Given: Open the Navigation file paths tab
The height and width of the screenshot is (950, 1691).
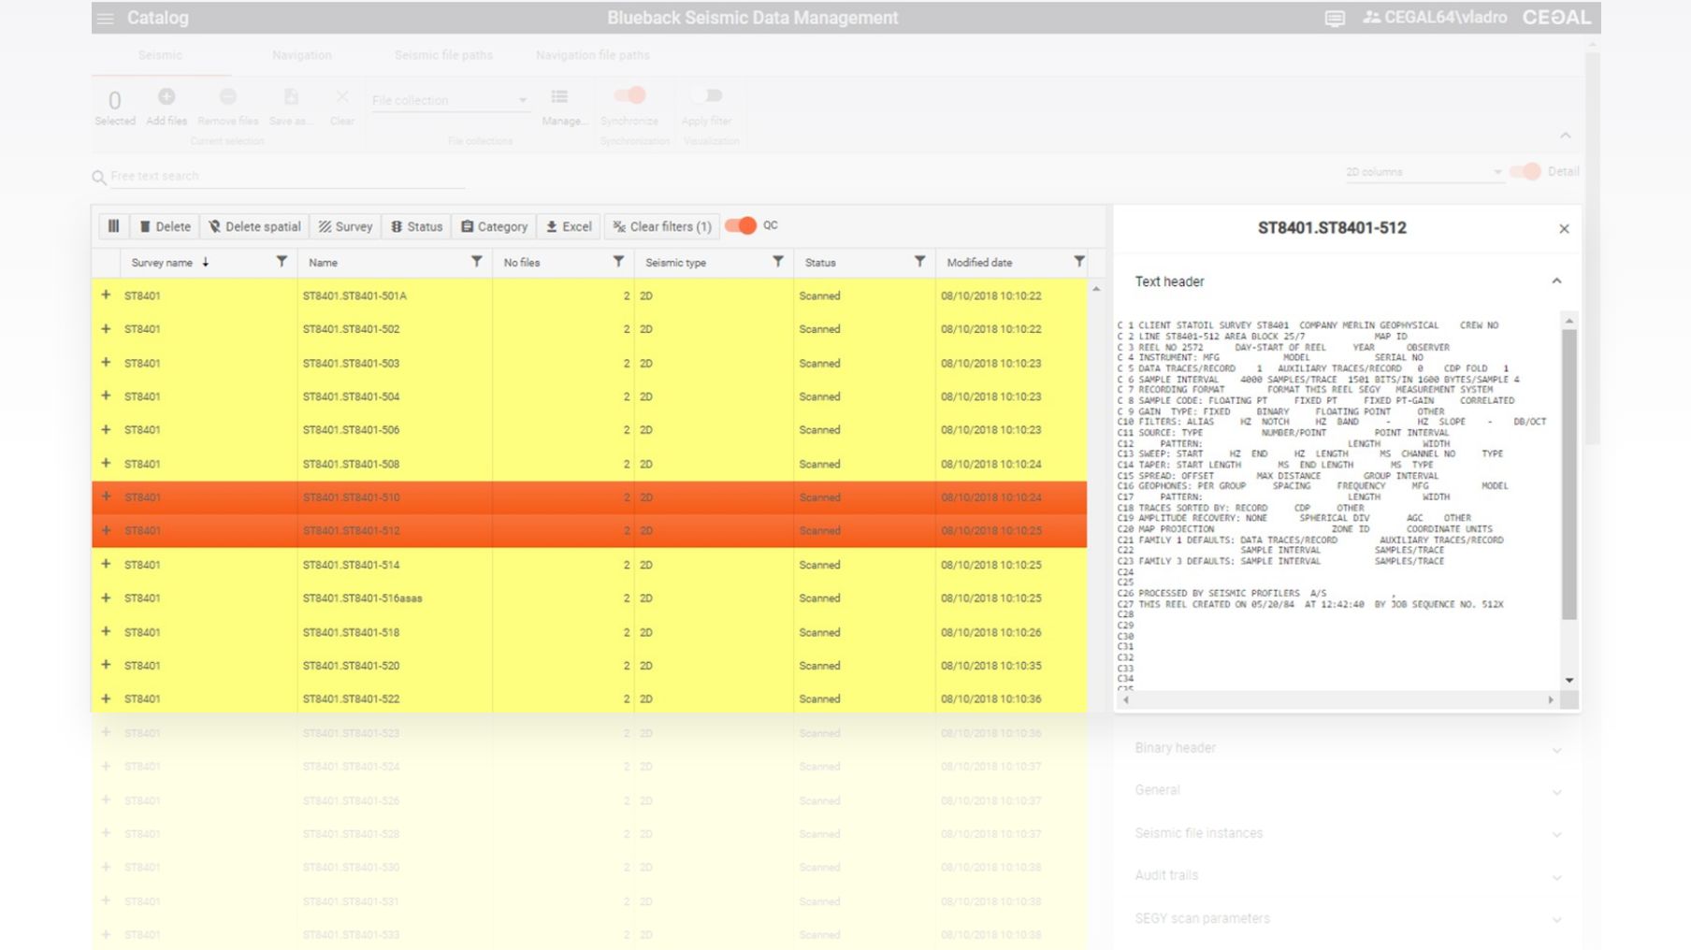Looking at the screenshot, I should 593,55.
